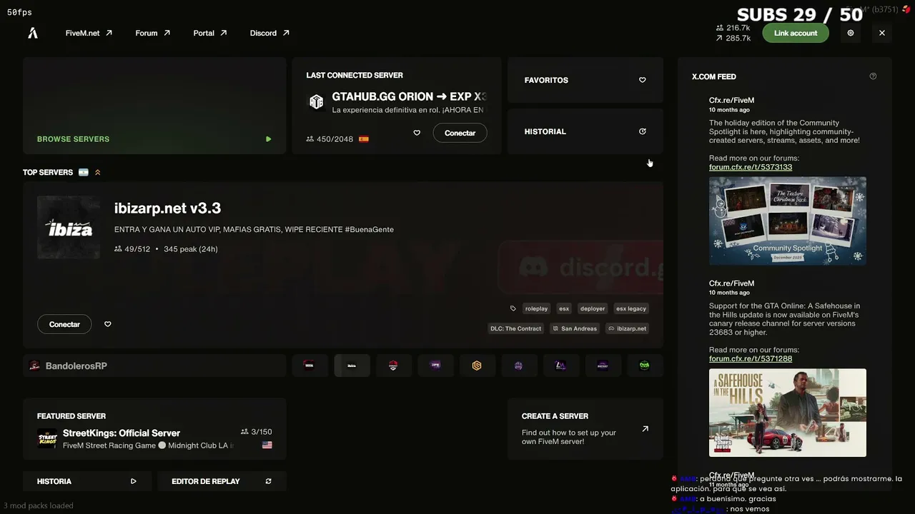
Task: Click the DLC: The Contract tag
Action: tap(515, 328)
